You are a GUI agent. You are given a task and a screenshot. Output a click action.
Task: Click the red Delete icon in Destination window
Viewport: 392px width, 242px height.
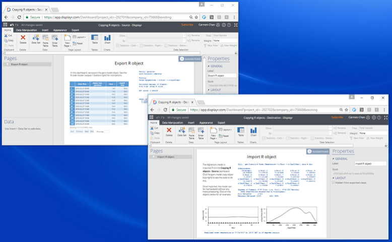(x=169, y=130)
